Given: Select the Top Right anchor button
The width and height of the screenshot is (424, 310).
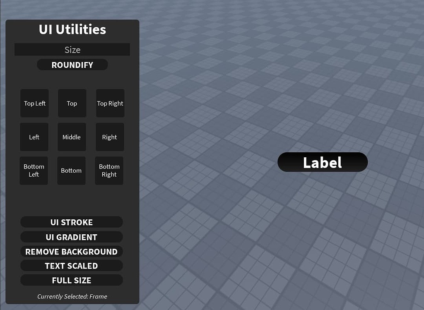Looking at the screenshot, I should point(110,103).
